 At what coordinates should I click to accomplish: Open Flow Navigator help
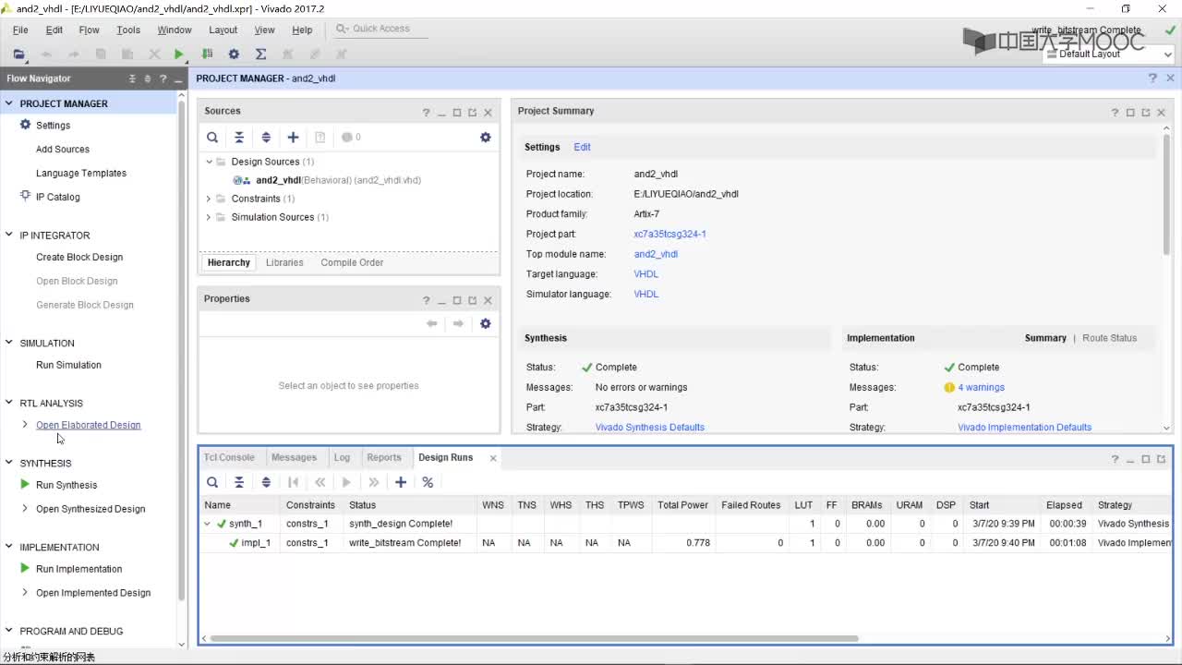pyautogui.click(x=163, y=79)
